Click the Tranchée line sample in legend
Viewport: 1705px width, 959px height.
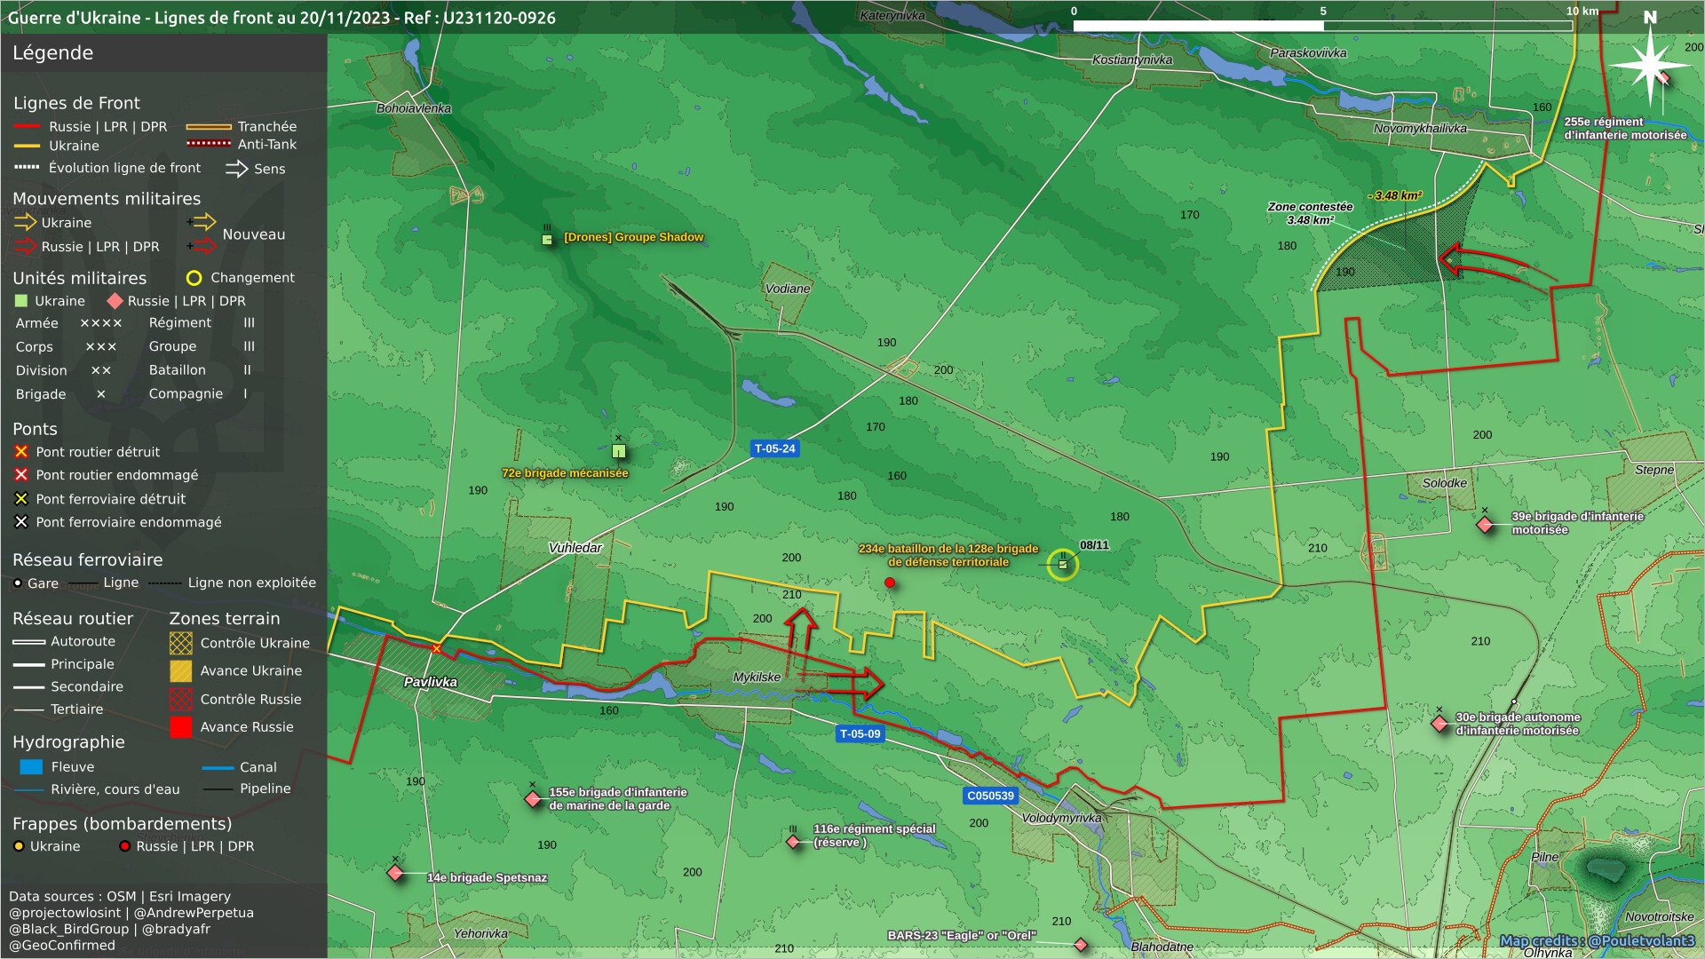click(209, 127)
